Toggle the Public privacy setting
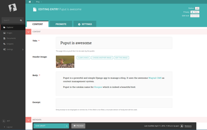Screen dimensions: 207x130 coord(195,12)
